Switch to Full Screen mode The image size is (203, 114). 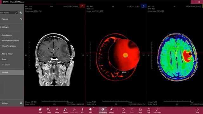tap(157, 111)
